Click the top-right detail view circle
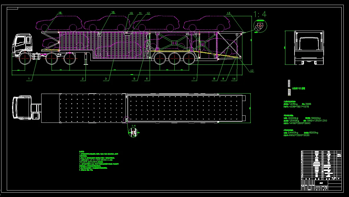Viewport: 349px width, 197px height. click(x=260, y=26)
